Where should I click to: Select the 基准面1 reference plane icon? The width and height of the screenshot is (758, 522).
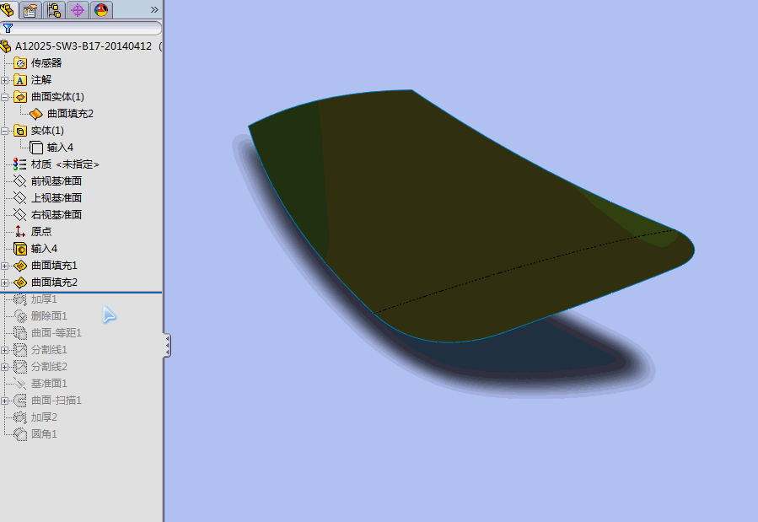click(x=20, y=384)
